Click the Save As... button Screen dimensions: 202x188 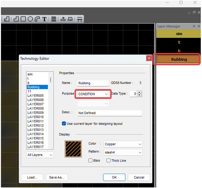click(x=57, y=177)
